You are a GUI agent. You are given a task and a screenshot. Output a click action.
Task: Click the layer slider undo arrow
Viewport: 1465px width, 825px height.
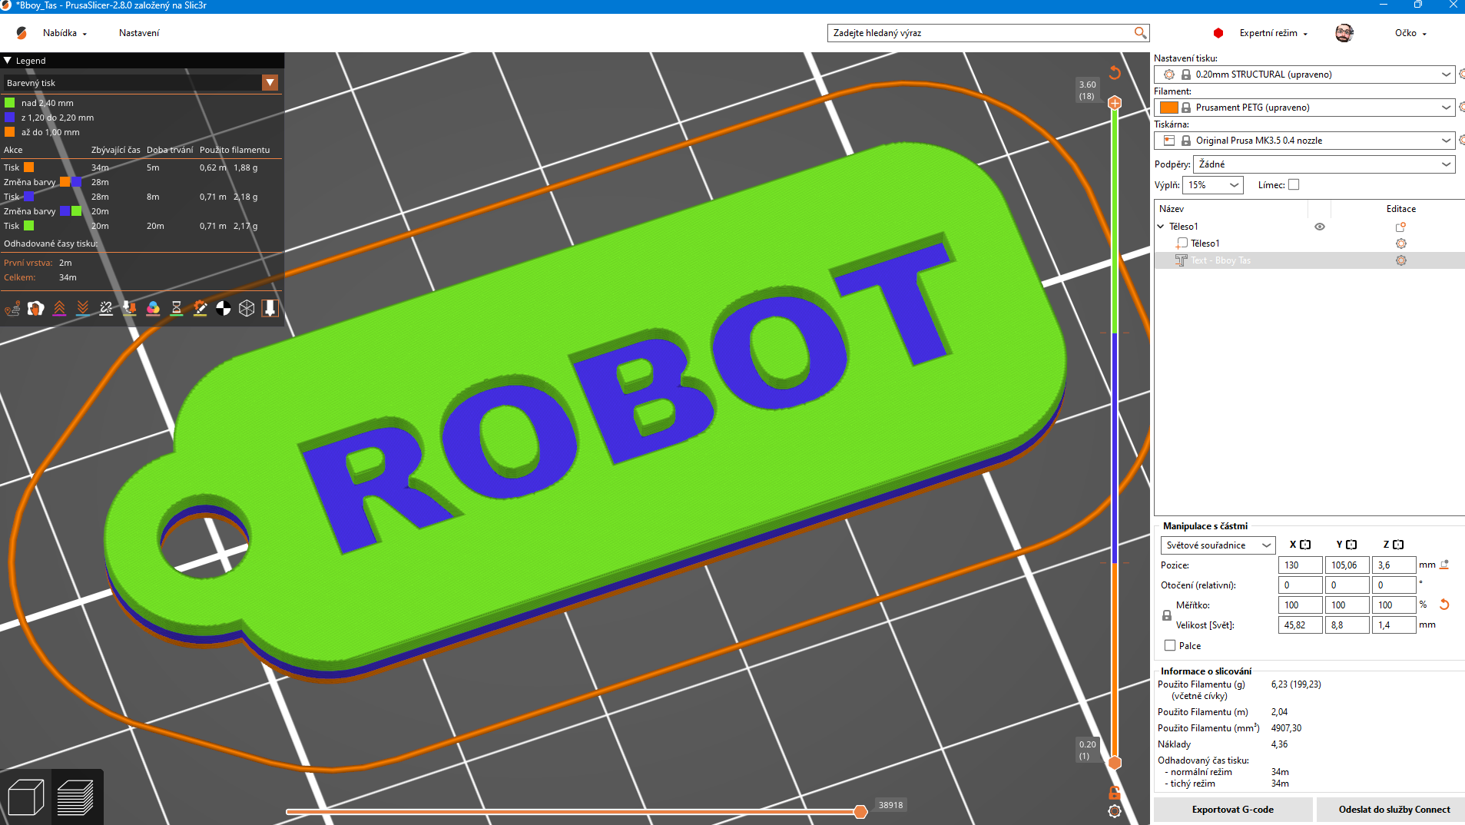pyautogui.click(x=1115, y=73)
